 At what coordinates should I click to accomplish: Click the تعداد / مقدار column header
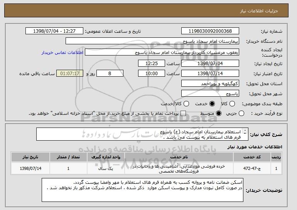point(68,157)
